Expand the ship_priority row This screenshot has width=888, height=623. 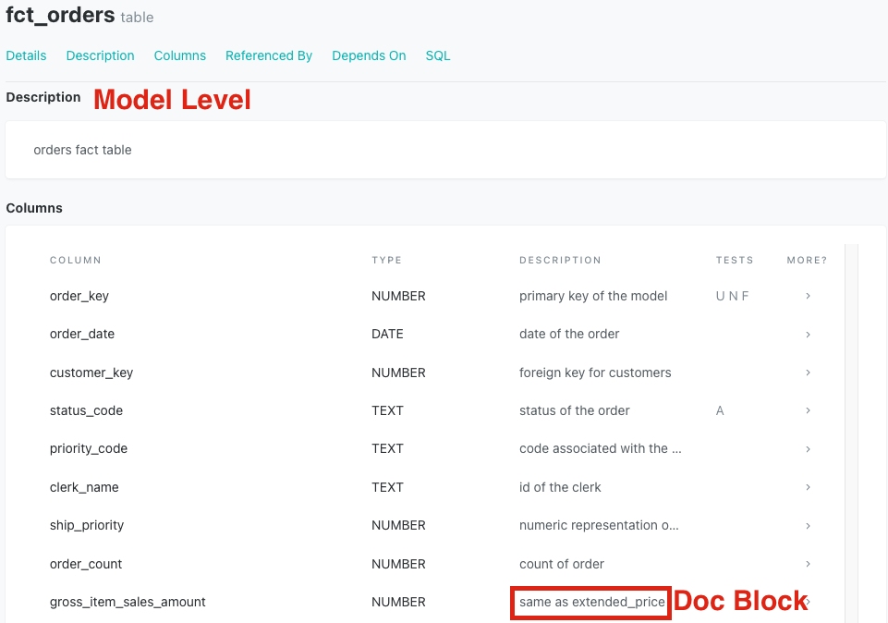tap(808, 525)
